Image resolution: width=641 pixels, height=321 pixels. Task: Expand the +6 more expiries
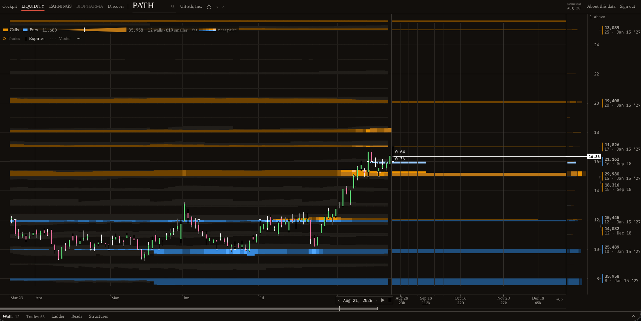tap(559, 299)
